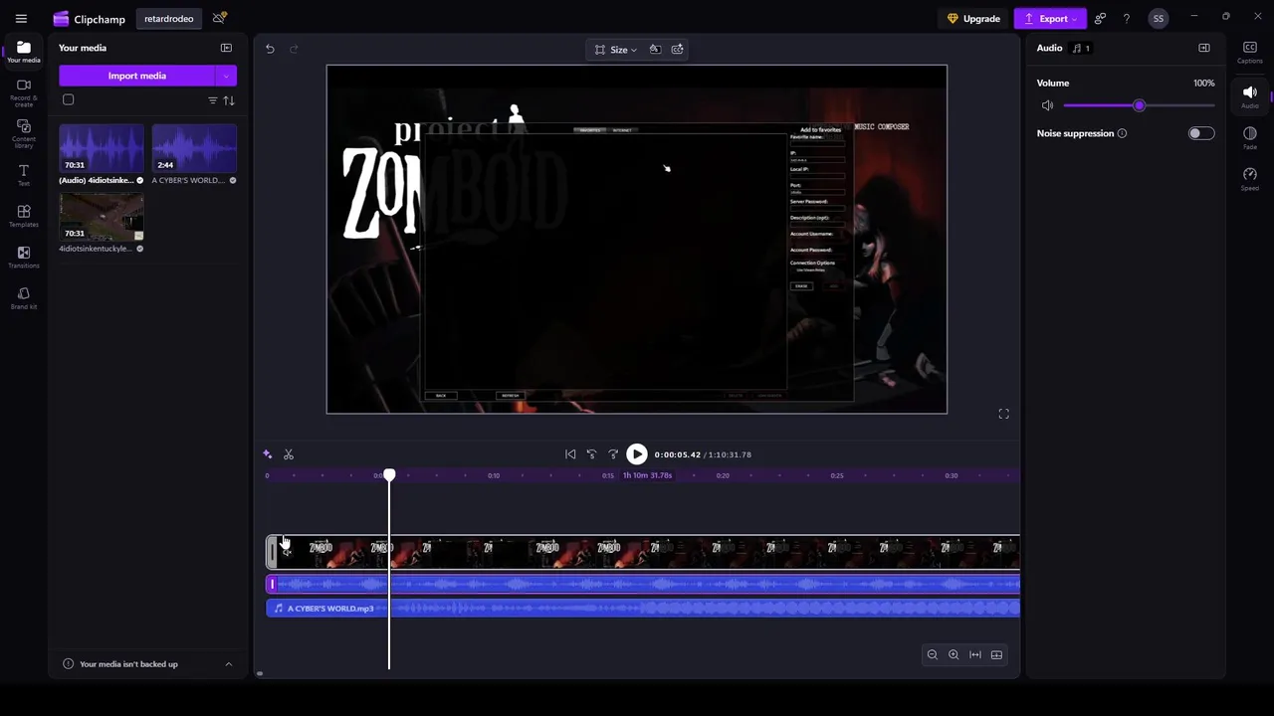Image resolution: width=1274 pixels, height=716 pixels.
Task: Click the Export button
Action: point(1051,18)
